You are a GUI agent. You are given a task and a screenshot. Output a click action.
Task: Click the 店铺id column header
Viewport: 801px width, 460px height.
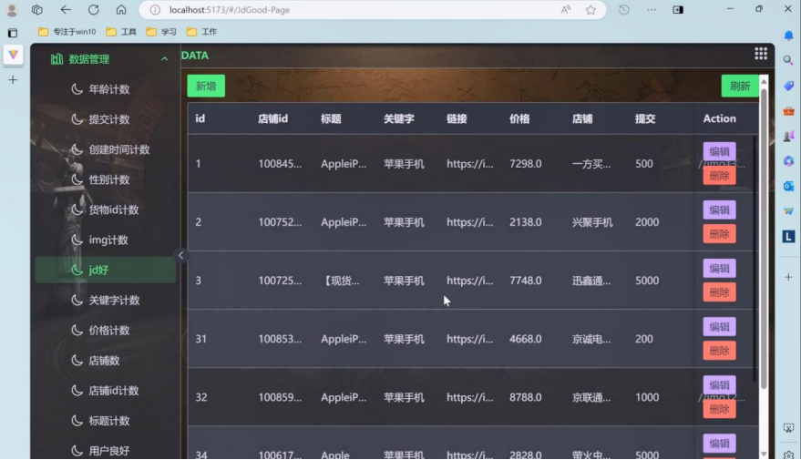pos(272,119)
